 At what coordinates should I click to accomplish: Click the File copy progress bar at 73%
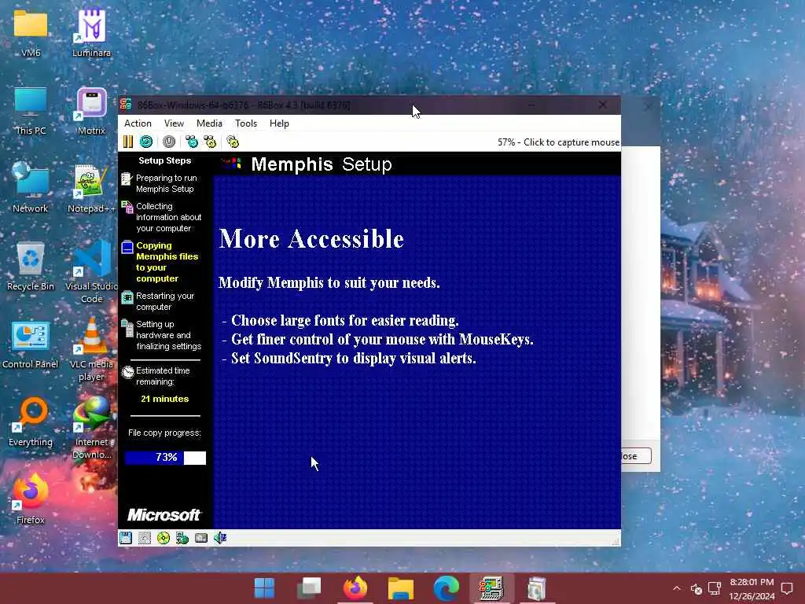(x=165, y=458)
